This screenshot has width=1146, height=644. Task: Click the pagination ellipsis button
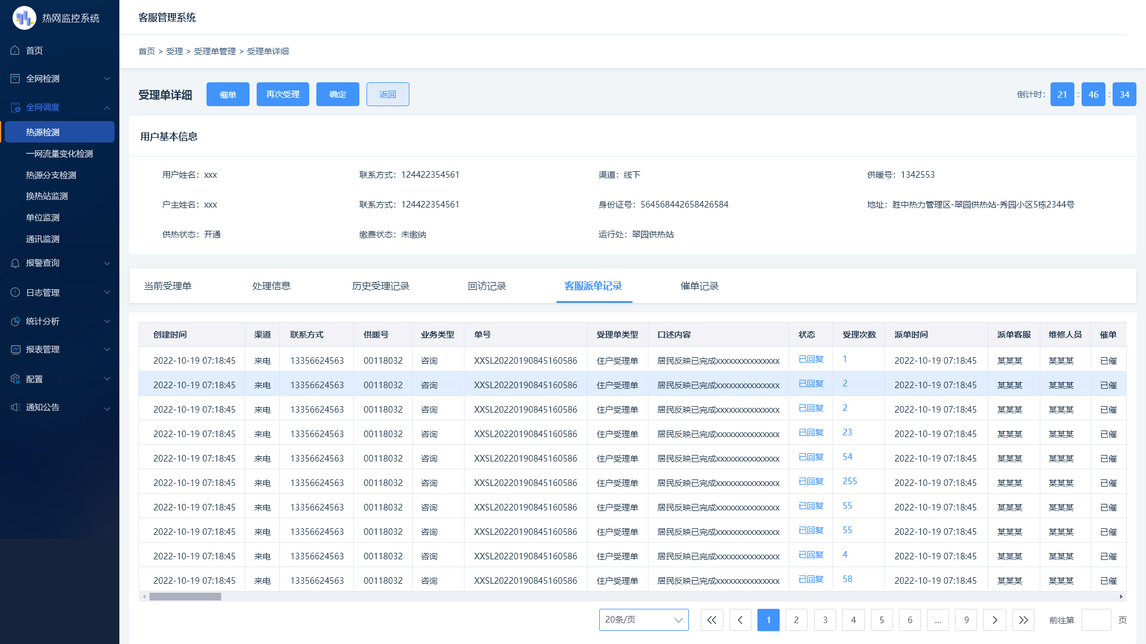(938, 620)
